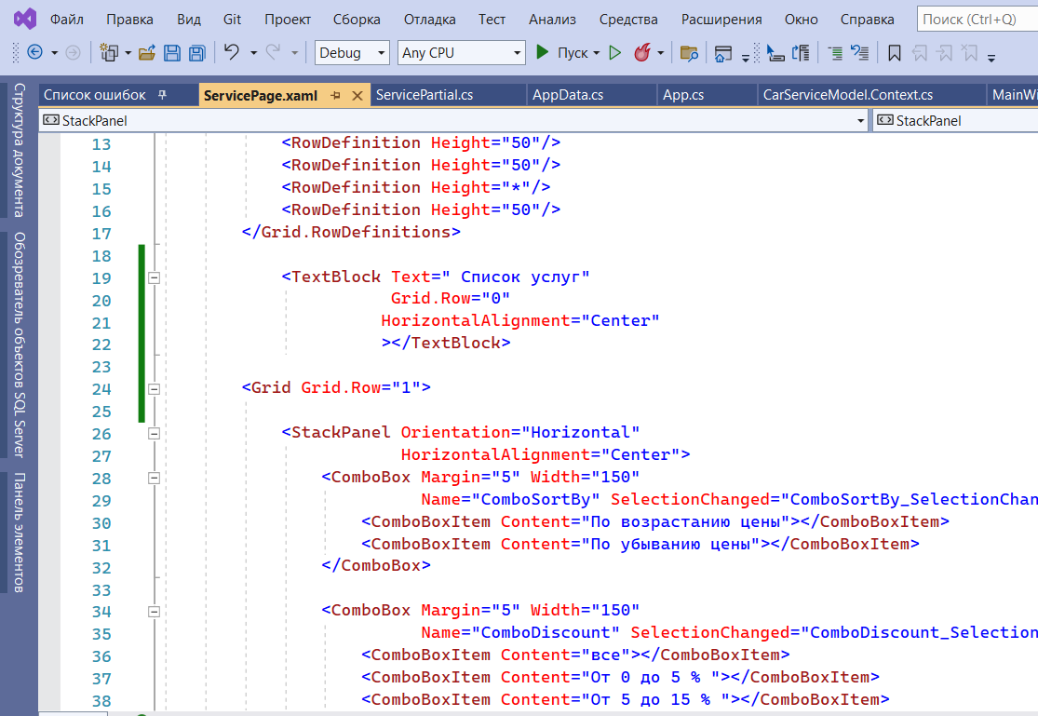The width and height of the screenshot is (1038, 716).
Task: Click the Navigate Backward arrow icon
Action: coord(34,52)
